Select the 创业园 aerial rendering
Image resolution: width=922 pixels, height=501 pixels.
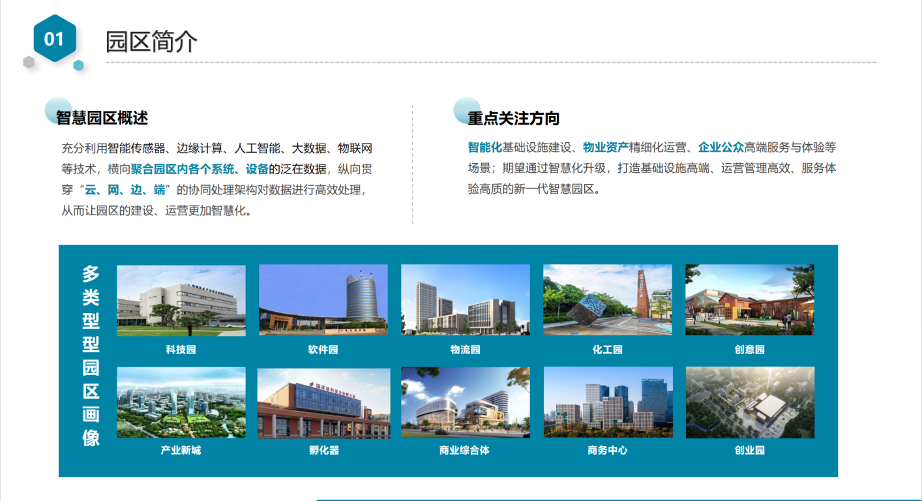click(x=749, y=401)
